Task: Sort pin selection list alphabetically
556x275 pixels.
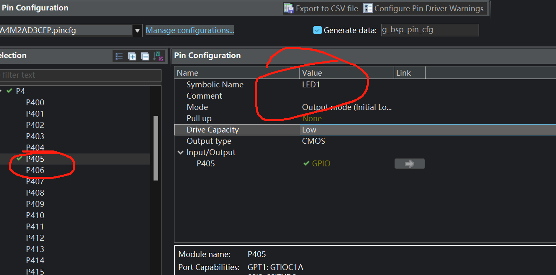Action: point(158,56)
